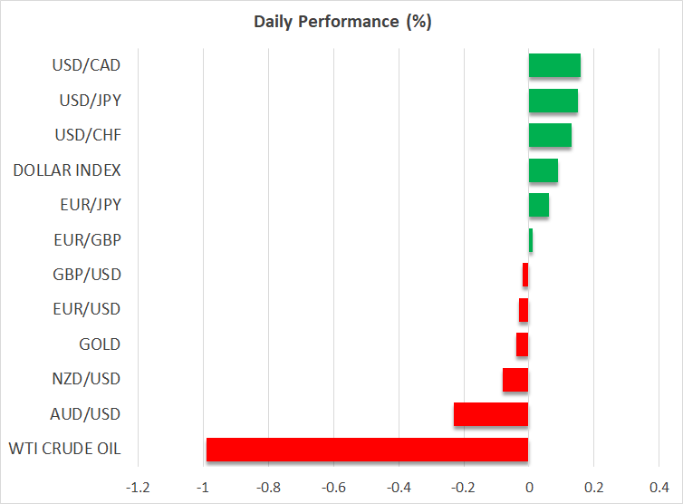Click the Daily Performance (%) chart title

pos(341,22)
